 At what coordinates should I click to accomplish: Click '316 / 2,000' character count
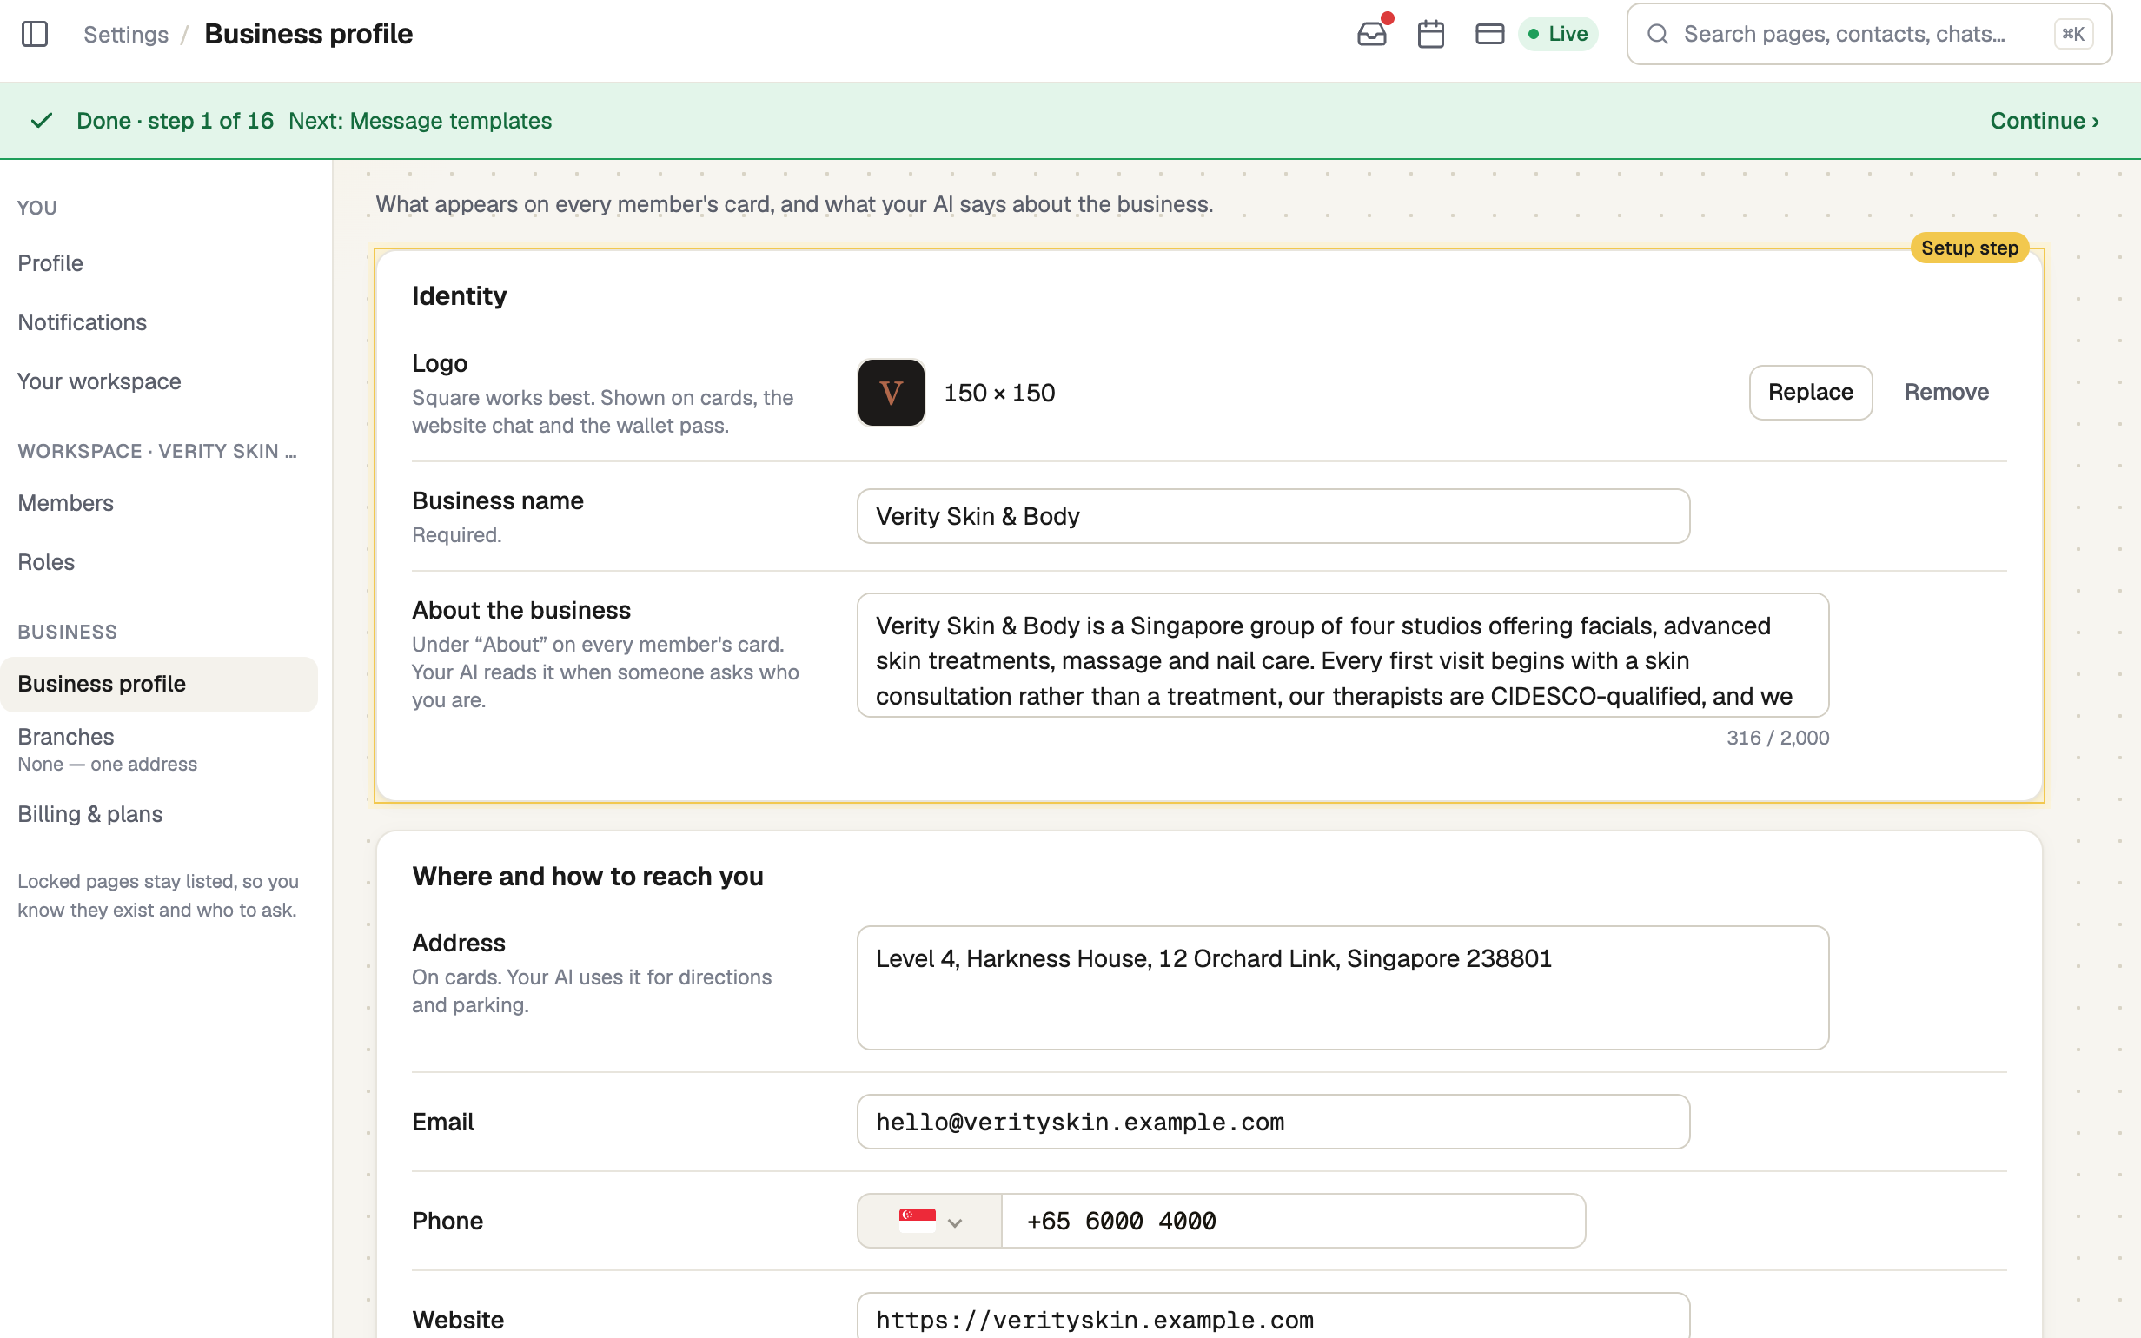coord(1778,738)
